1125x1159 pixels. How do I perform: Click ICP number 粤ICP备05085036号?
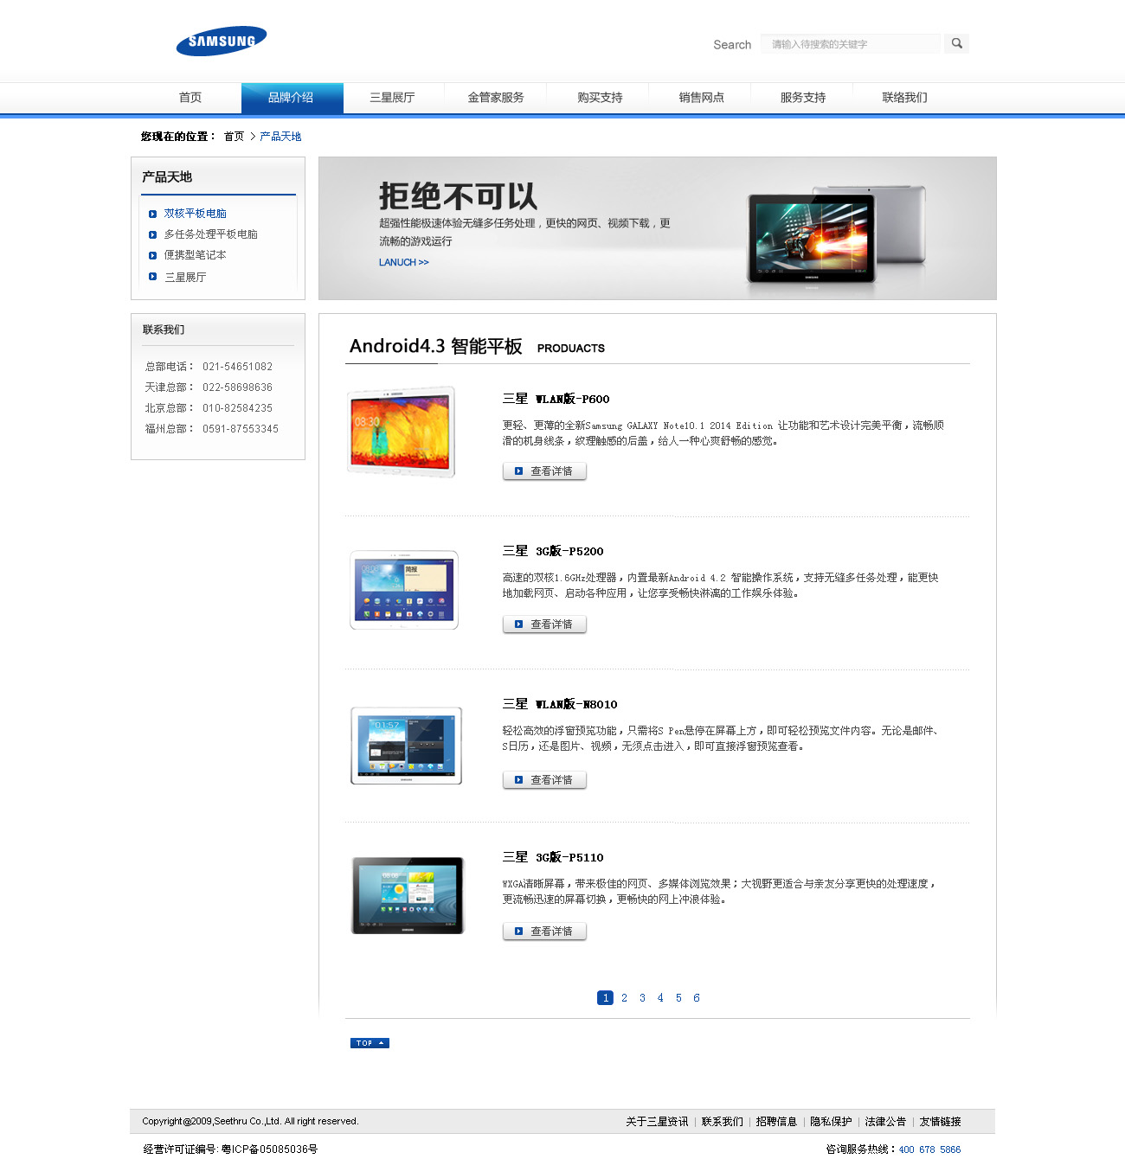tap(269, 1149)
